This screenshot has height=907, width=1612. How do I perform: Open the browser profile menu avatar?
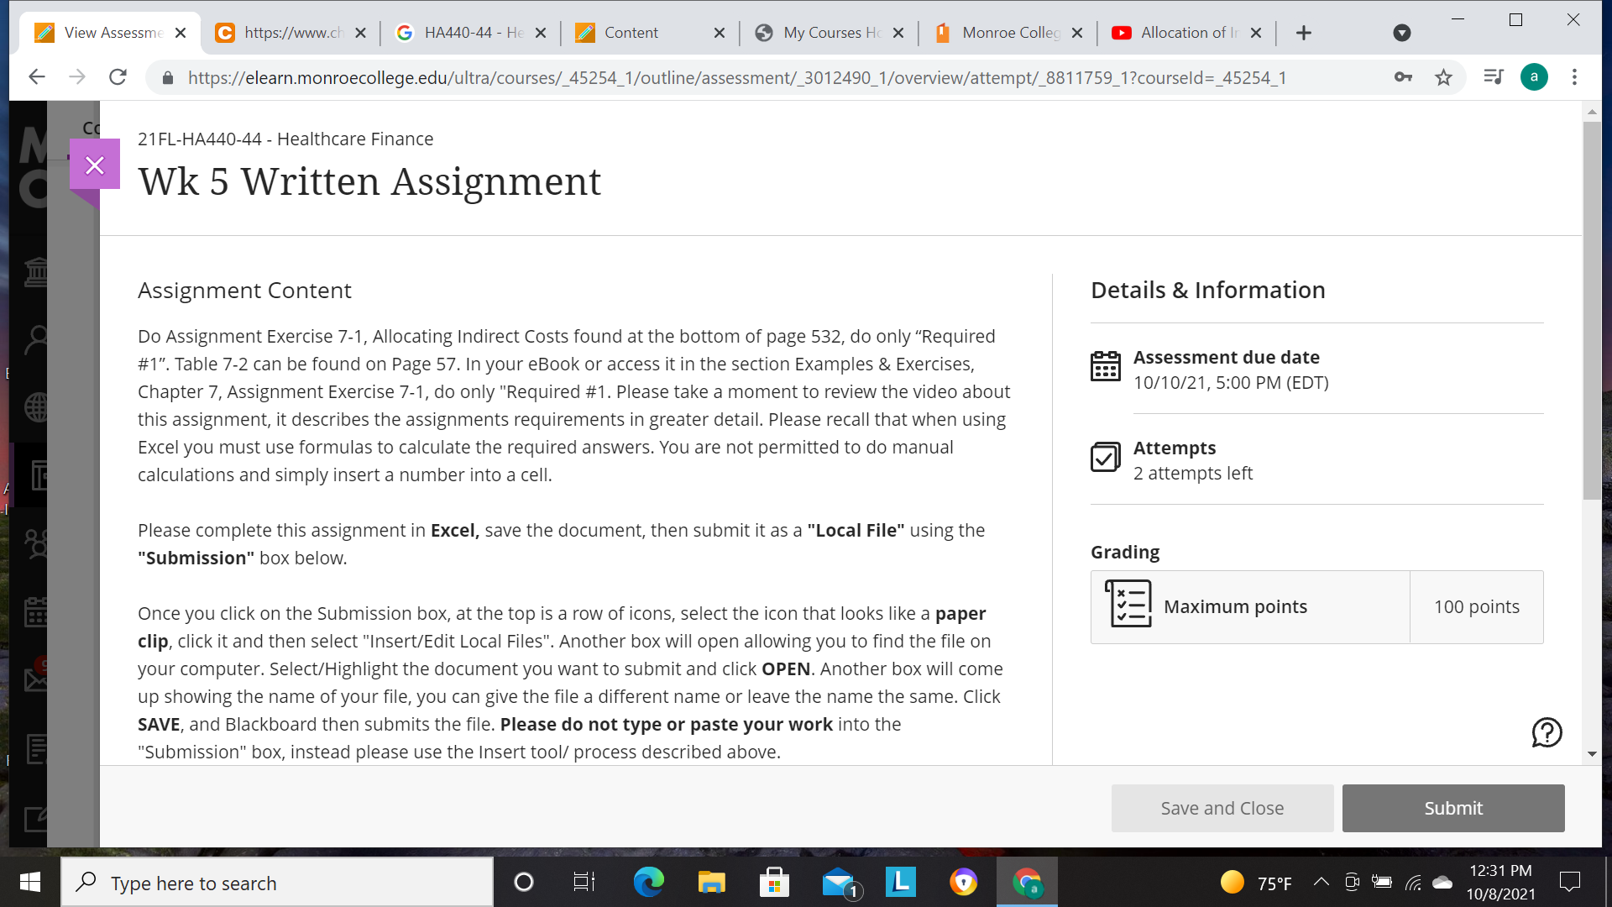coord(1534,76)
